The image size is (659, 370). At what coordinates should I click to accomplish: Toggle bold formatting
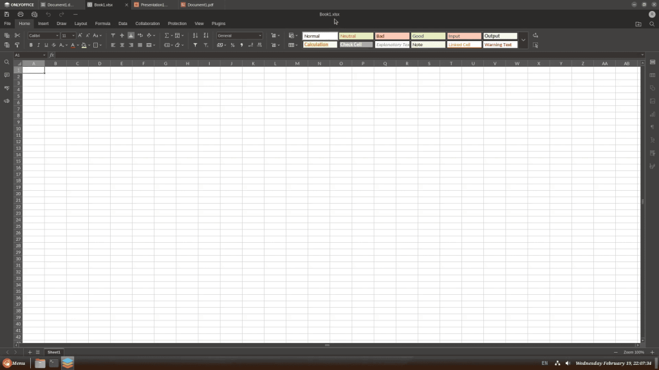click(30, 45)
